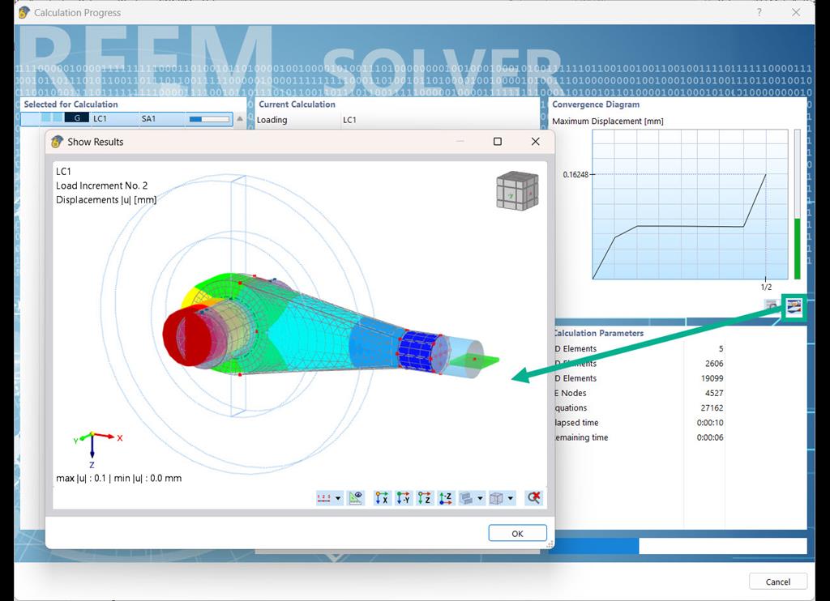The width and height of the screenshot is (830, 601).
Task: Open the solid display mode dropdown
Action: tap(480, 498)
